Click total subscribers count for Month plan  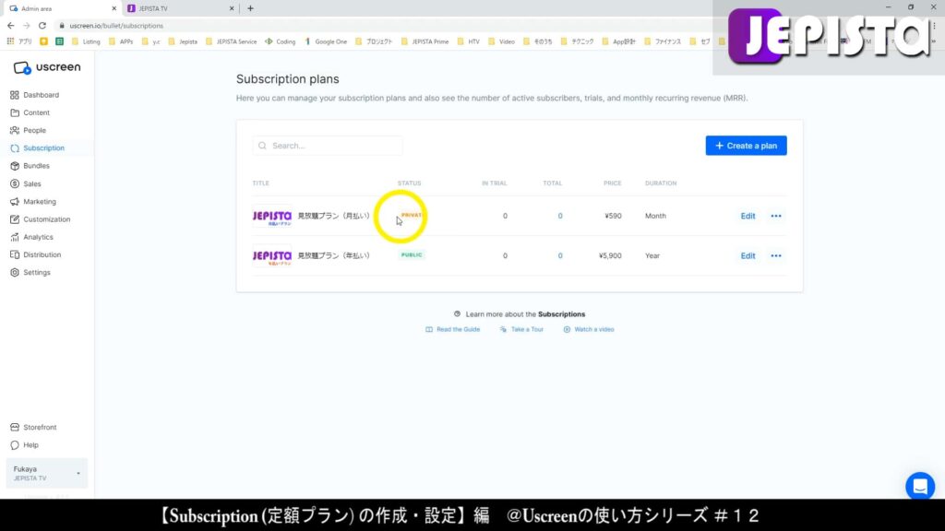point(560,216)
